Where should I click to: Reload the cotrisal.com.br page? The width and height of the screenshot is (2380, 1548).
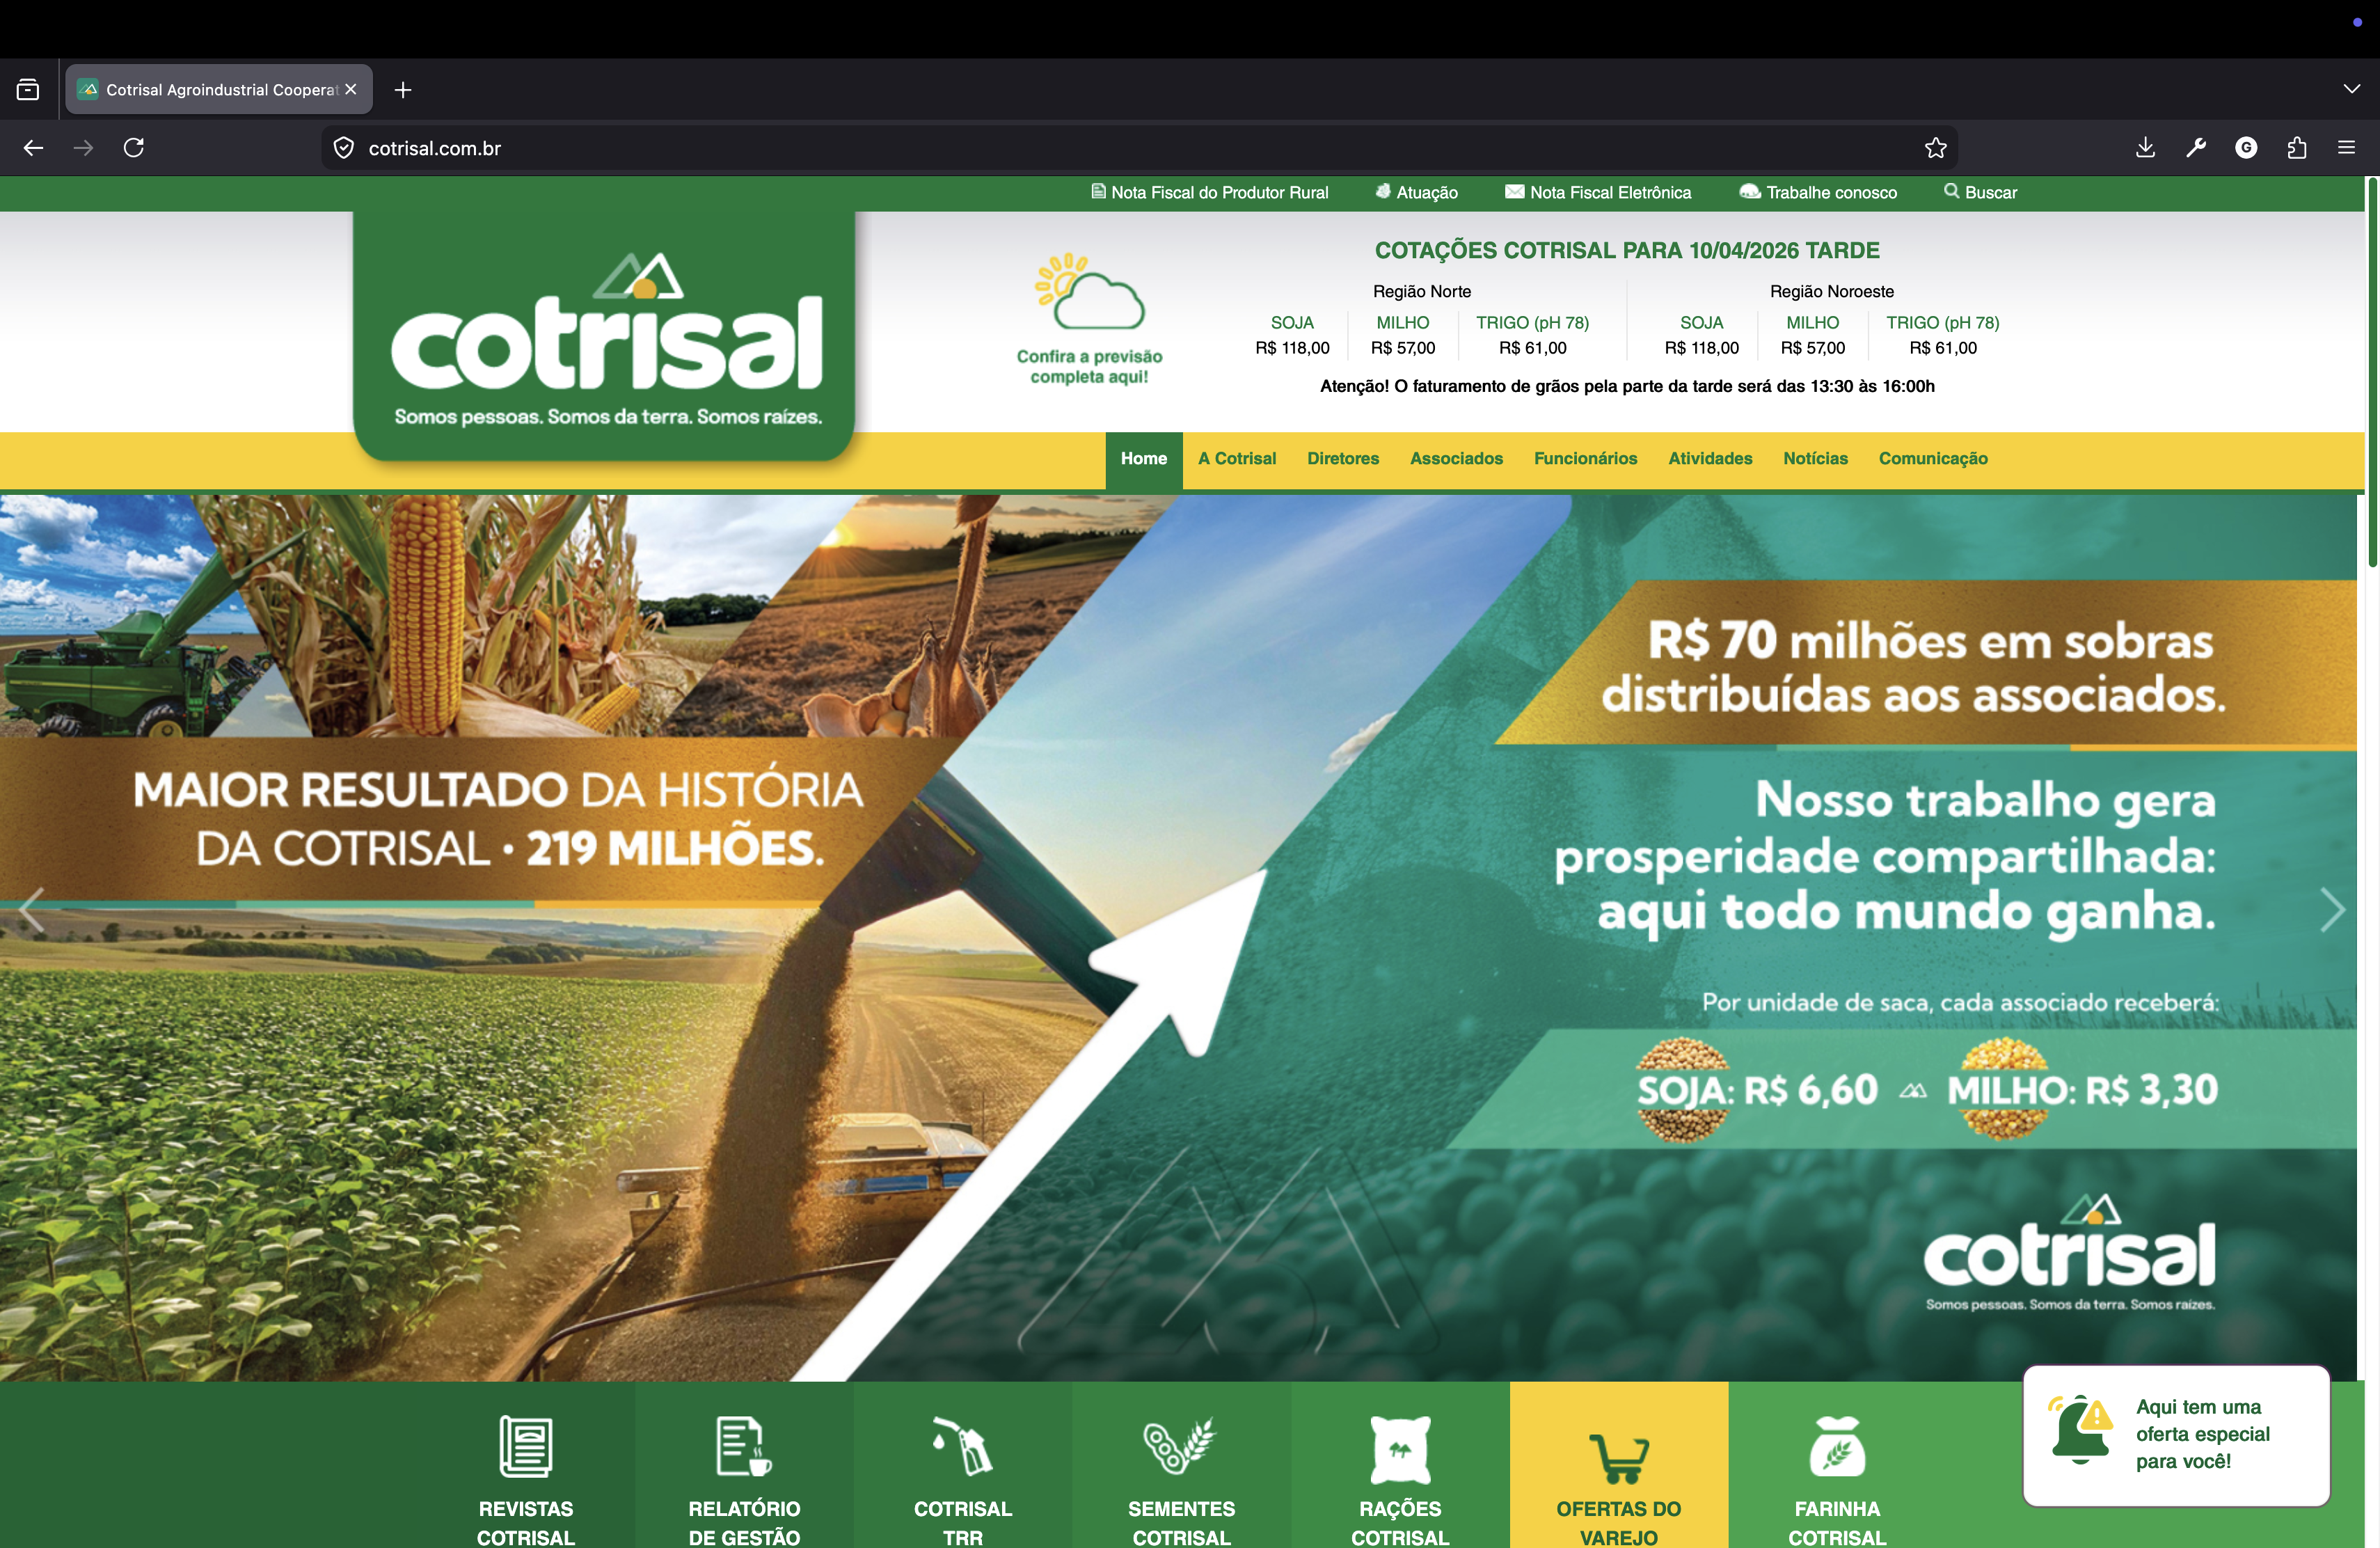coord(134,148)
